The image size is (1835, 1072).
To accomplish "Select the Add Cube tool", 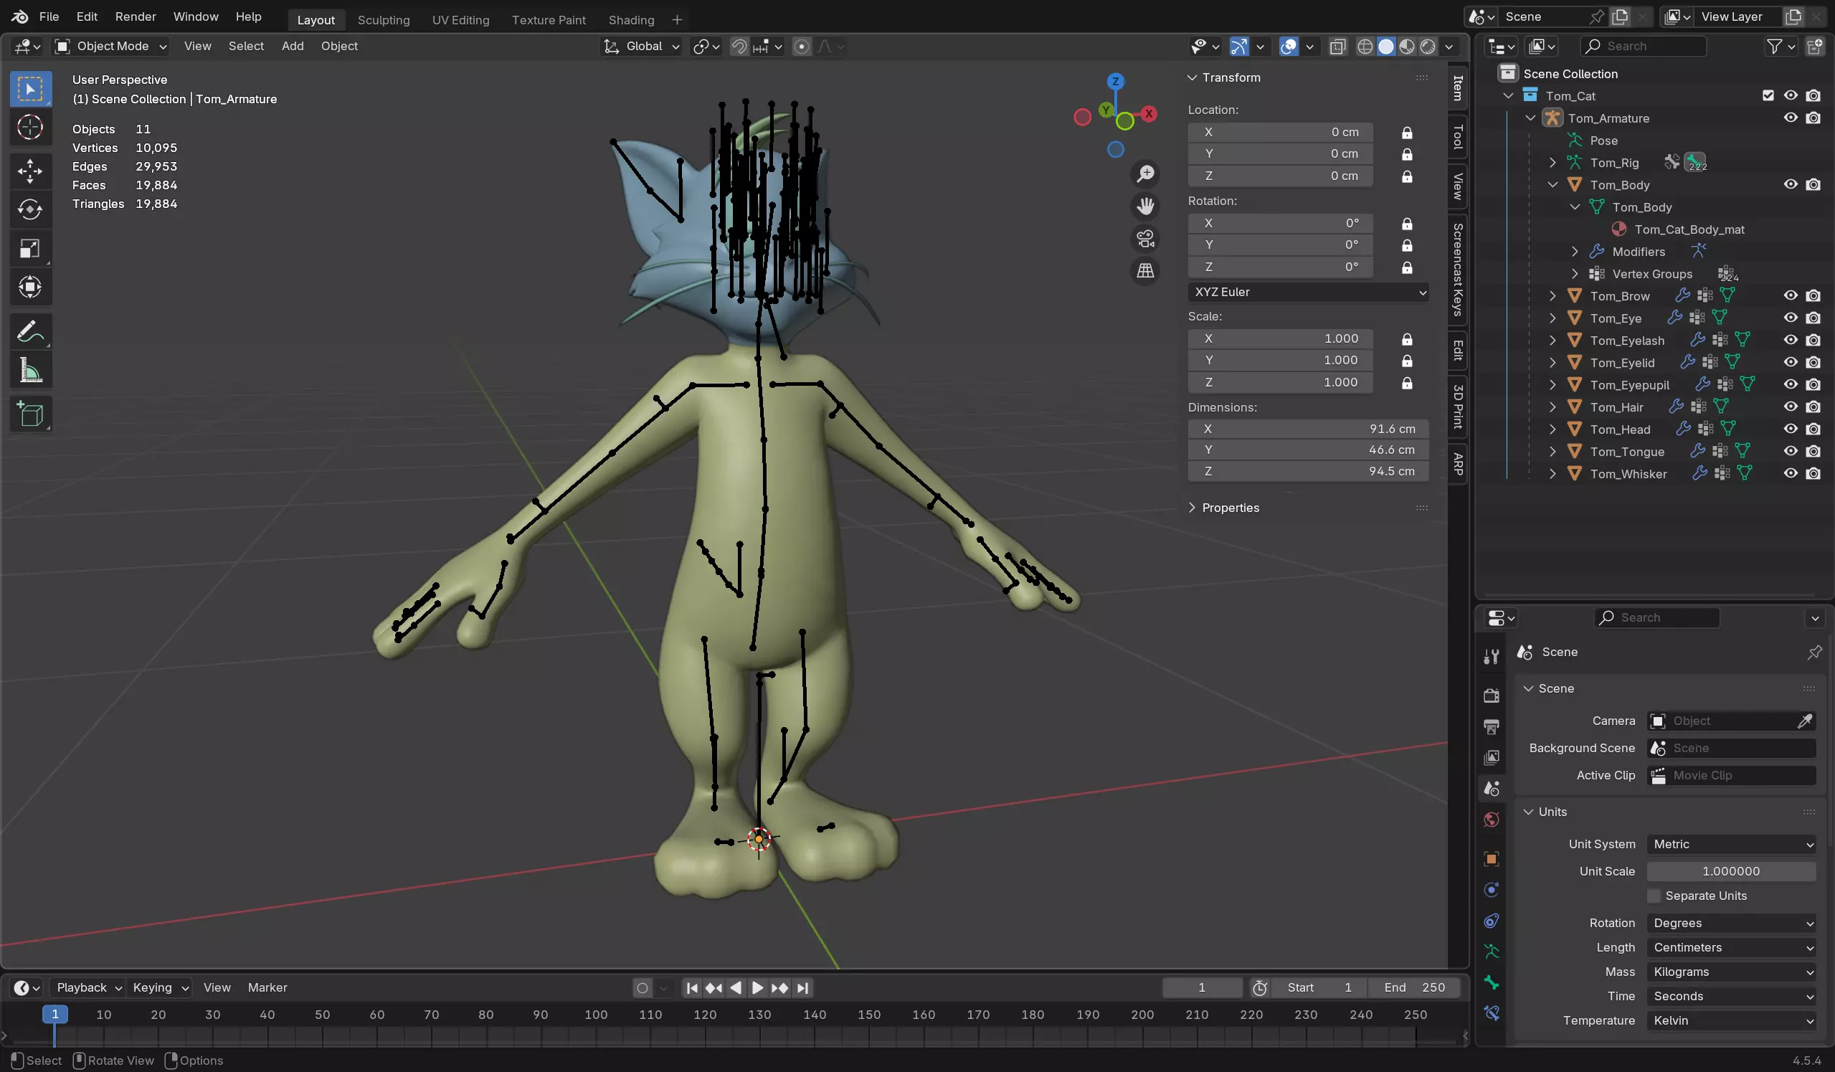I will (x=30, y=414).
